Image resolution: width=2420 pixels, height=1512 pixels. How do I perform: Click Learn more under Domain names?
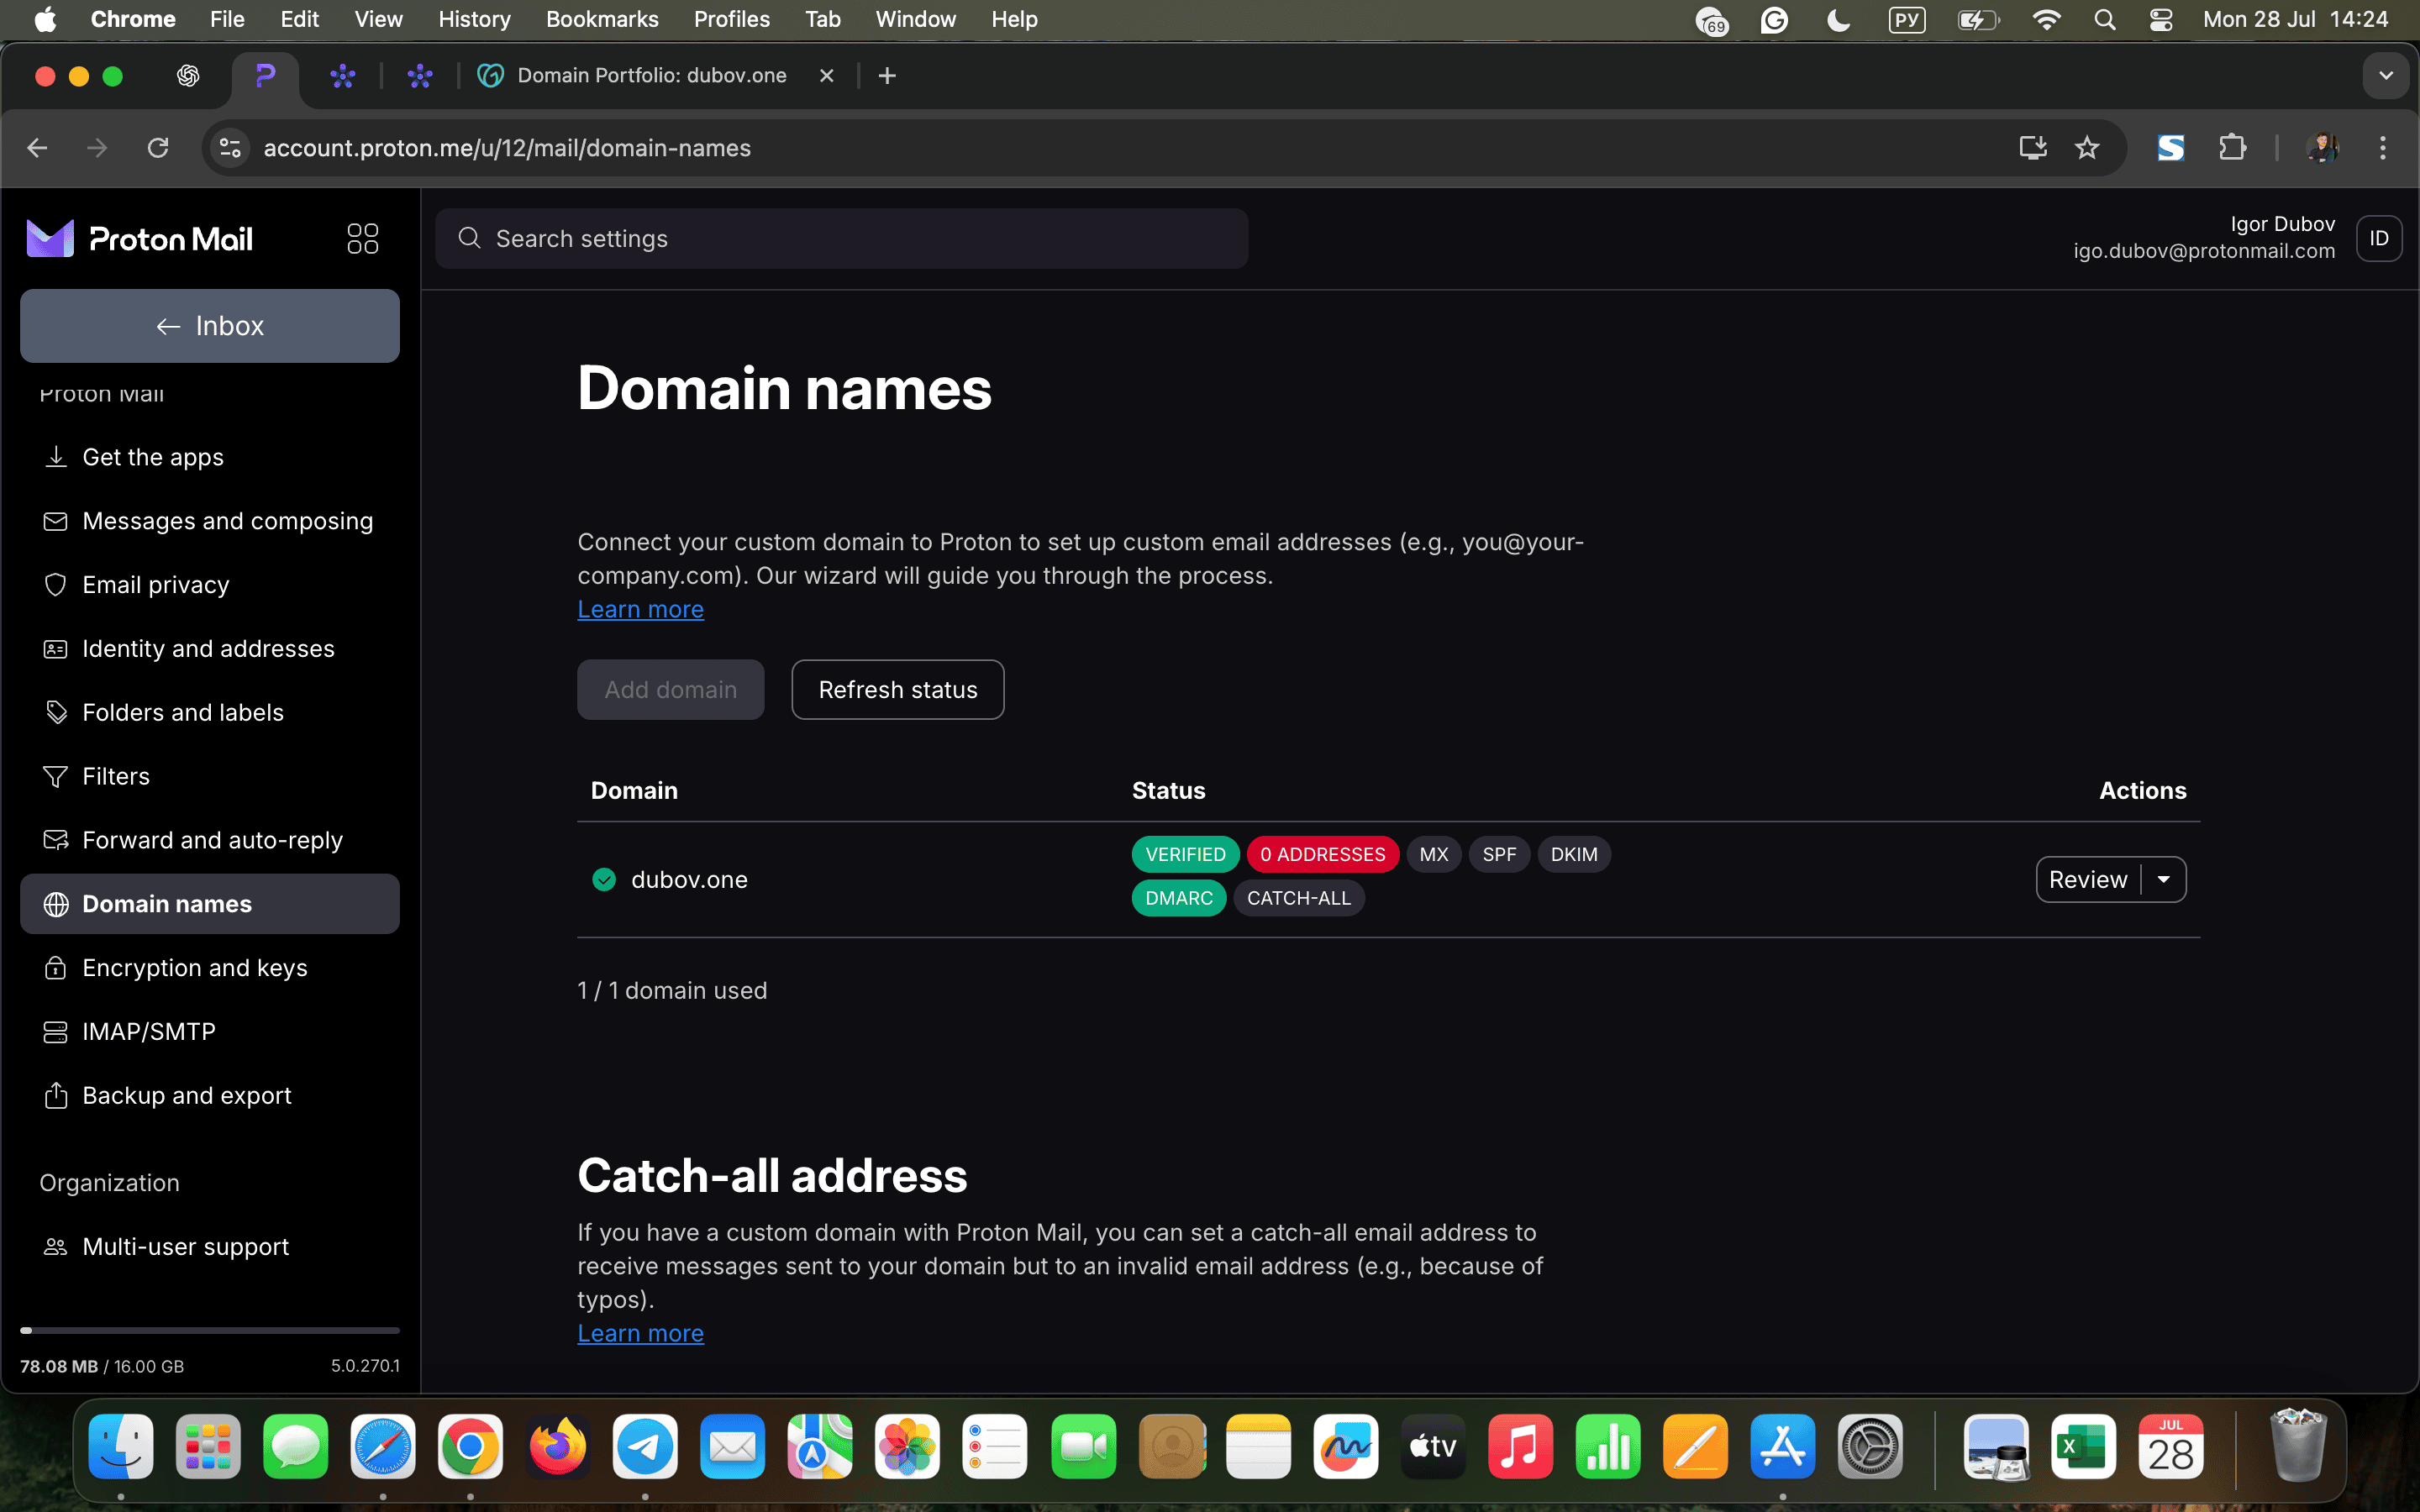point(640,610)
